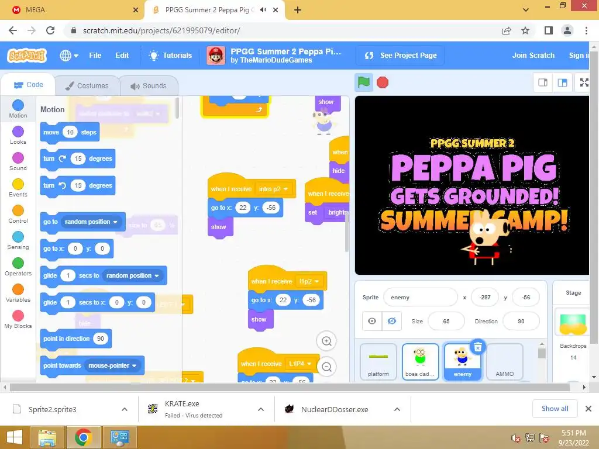Open the language globe menu
The height and width of the screenshot is (449, 599).
point(69,56)
